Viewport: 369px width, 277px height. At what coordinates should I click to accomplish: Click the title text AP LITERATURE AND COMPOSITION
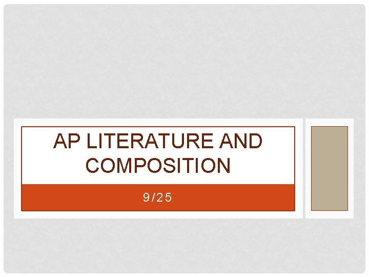[158, 153]
